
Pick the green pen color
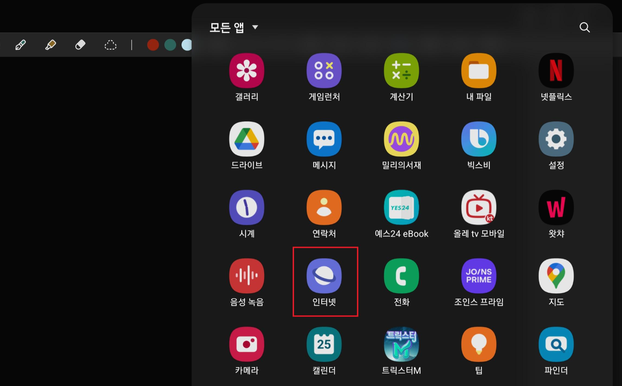[x=170, y=45]
